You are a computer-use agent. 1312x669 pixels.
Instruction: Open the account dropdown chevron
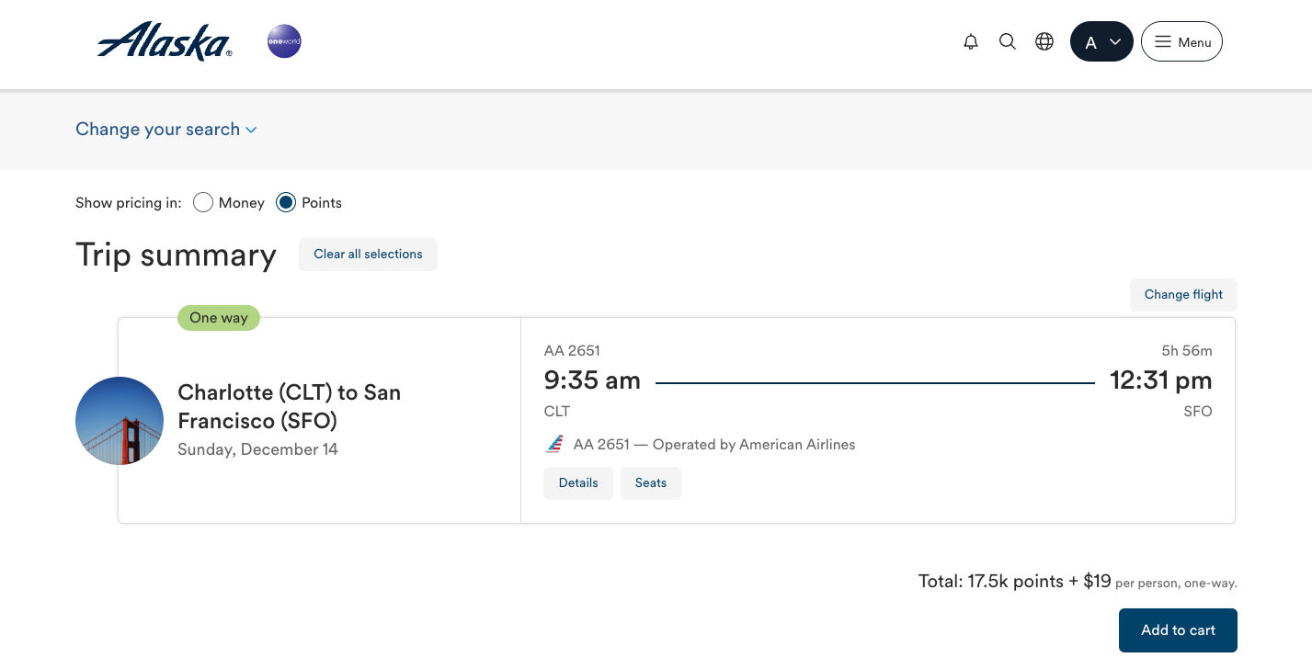tap(1113, 41)
